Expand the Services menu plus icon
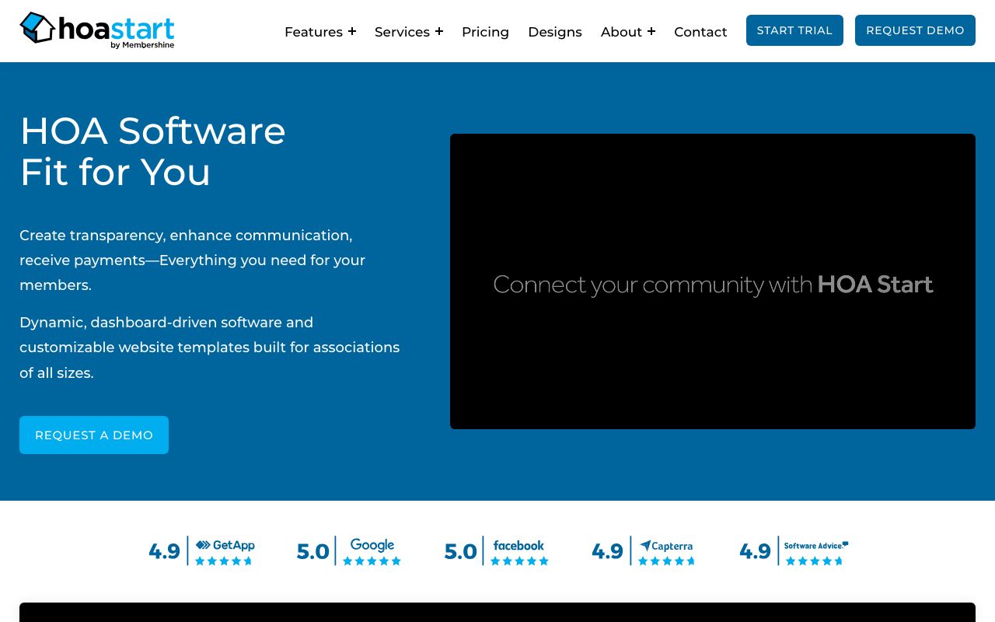The height and width of the screenshot is (622, 995). pos(439,31)
